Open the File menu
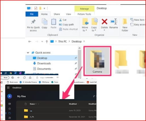 click(32, 14)
